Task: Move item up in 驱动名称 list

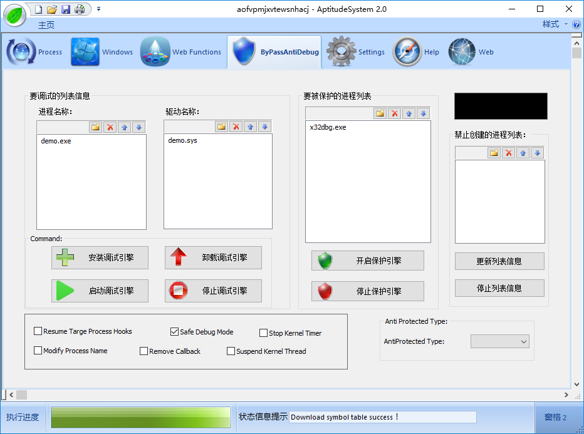Action: 250,127
